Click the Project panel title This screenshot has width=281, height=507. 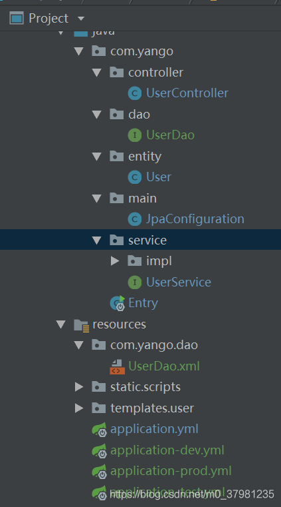(48, 19)
